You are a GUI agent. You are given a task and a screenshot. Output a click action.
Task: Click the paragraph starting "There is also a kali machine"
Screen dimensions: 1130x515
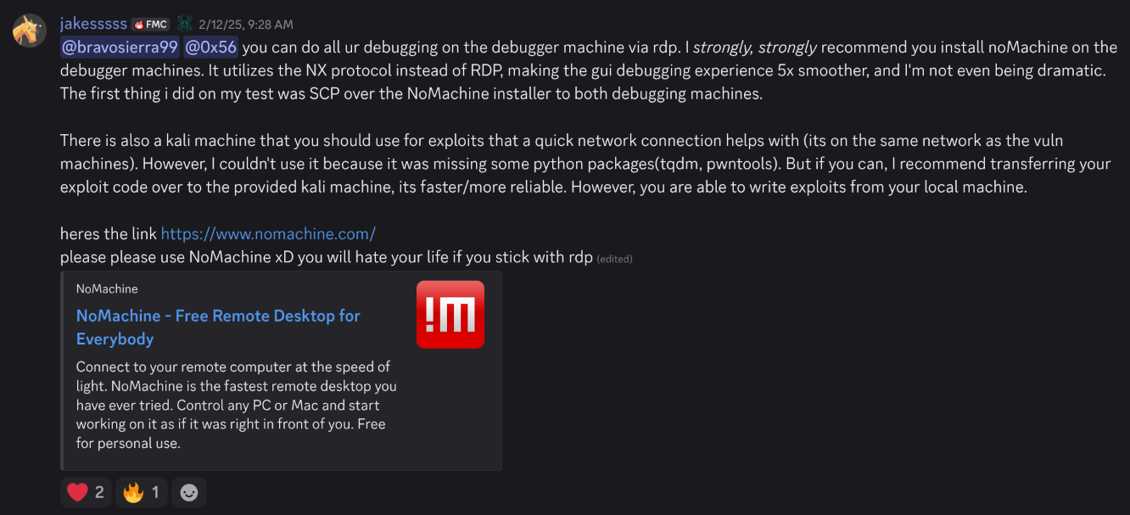pyautogui.click(x=585, y=164)
